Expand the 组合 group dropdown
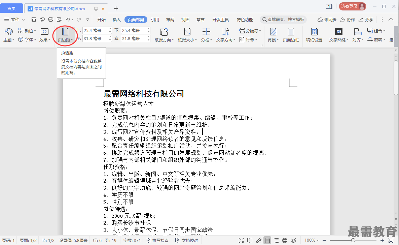This screenshot has width=399, height=245. tap(384, 31)
